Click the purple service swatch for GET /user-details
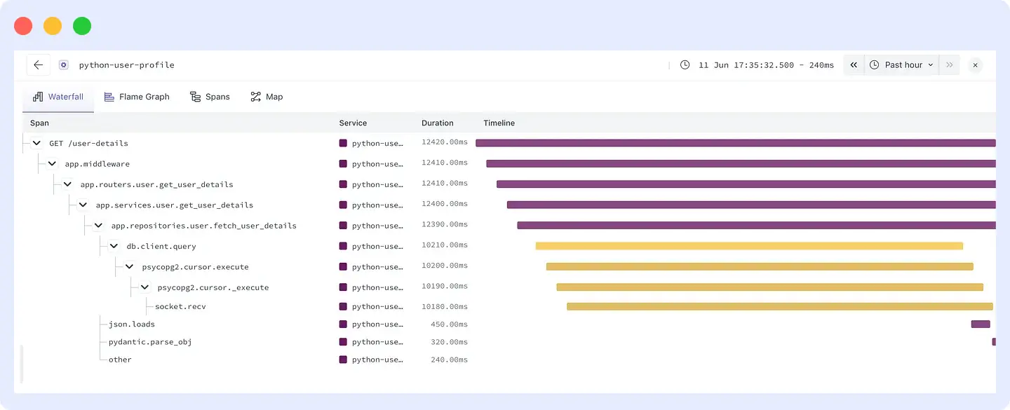Screen dimensions: 1010x410 343,143
